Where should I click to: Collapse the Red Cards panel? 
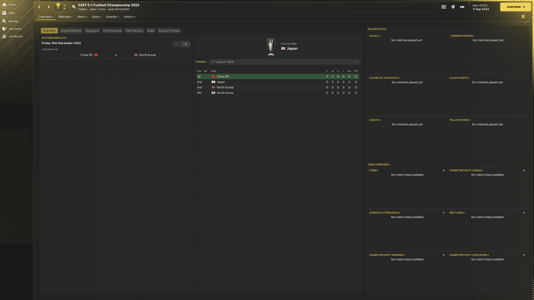(524, 213)
